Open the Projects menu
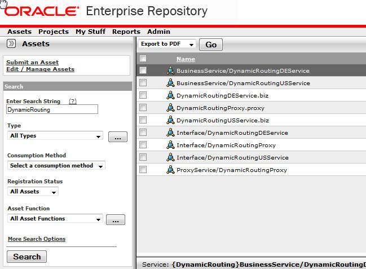 [54, 32]
